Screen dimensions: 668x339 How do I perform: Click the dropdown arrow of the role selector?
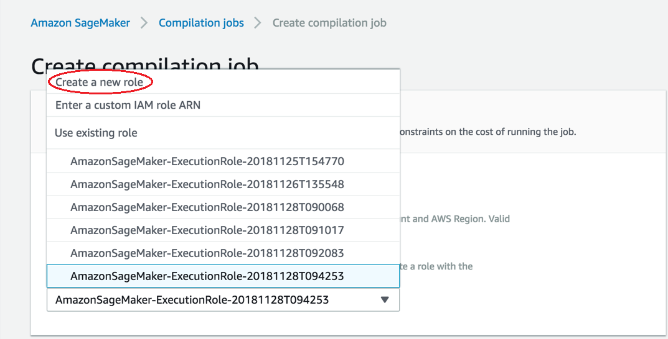385,300
